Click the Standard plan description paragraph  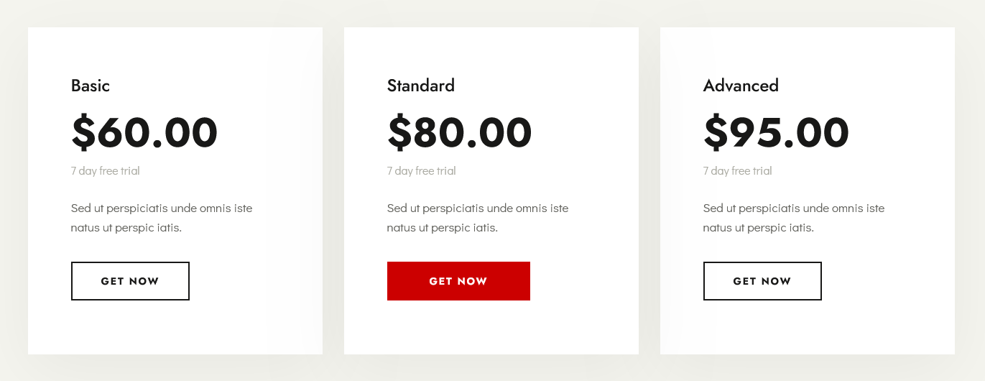478,218
